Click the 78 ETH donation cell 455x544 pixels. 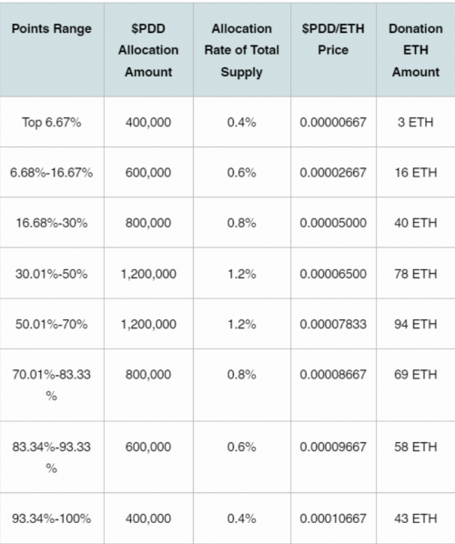[x=416, y=274]
